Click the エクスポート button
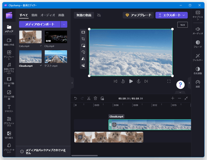 pos(172,15)
